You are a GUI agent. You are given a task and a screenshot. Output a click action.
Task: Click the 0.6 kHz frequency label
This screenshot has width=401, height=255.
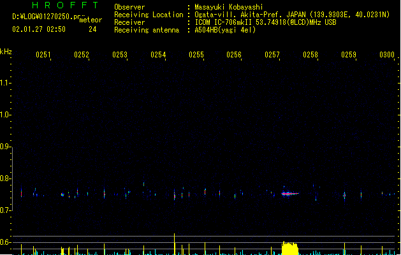pos(4,242)
